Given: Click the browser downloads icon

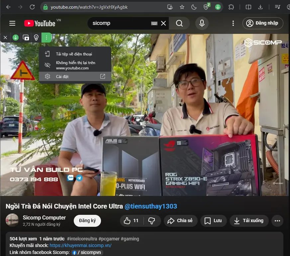Looking at the screenshot, I should (x=260, y=6).
